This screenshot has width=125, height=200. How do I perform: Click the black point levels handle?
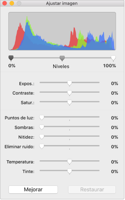click(x=11, y=58)
